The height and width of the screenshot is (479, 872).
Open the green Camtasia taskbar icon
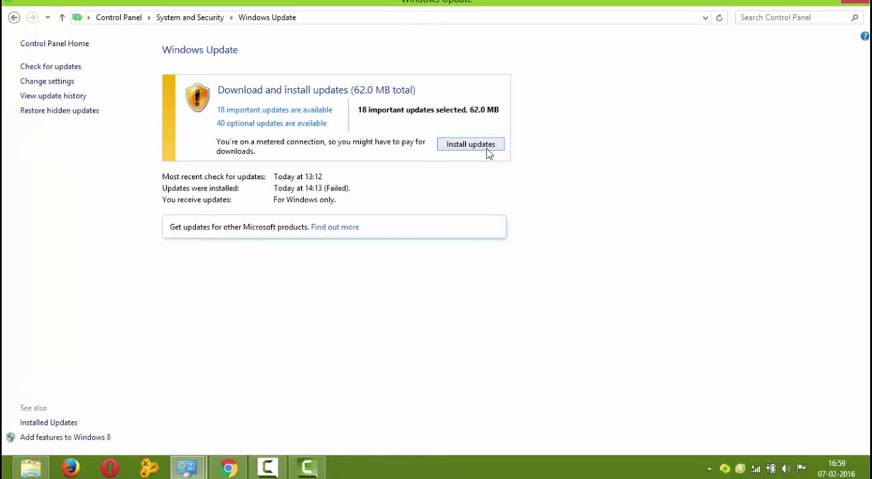click(x=307, y=468)
